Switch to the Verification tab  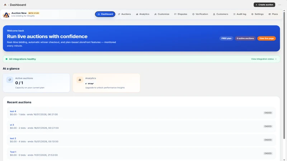point(200,14)
